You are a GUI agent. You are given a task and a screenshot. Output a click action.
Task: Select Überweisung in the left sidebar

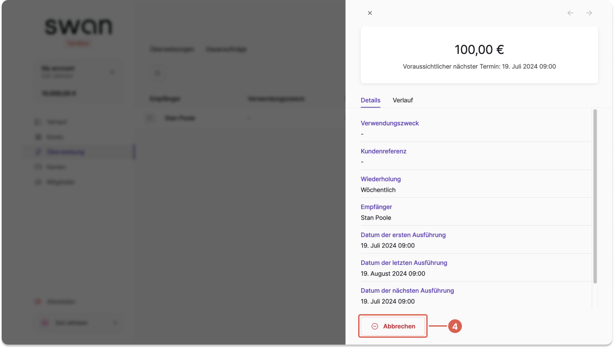tap(79, 152)
